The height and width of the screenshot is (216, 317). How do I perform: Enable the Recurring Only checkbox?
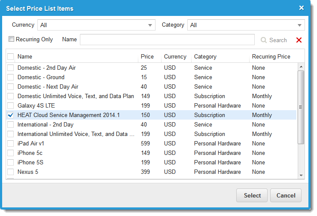point(12,39)
